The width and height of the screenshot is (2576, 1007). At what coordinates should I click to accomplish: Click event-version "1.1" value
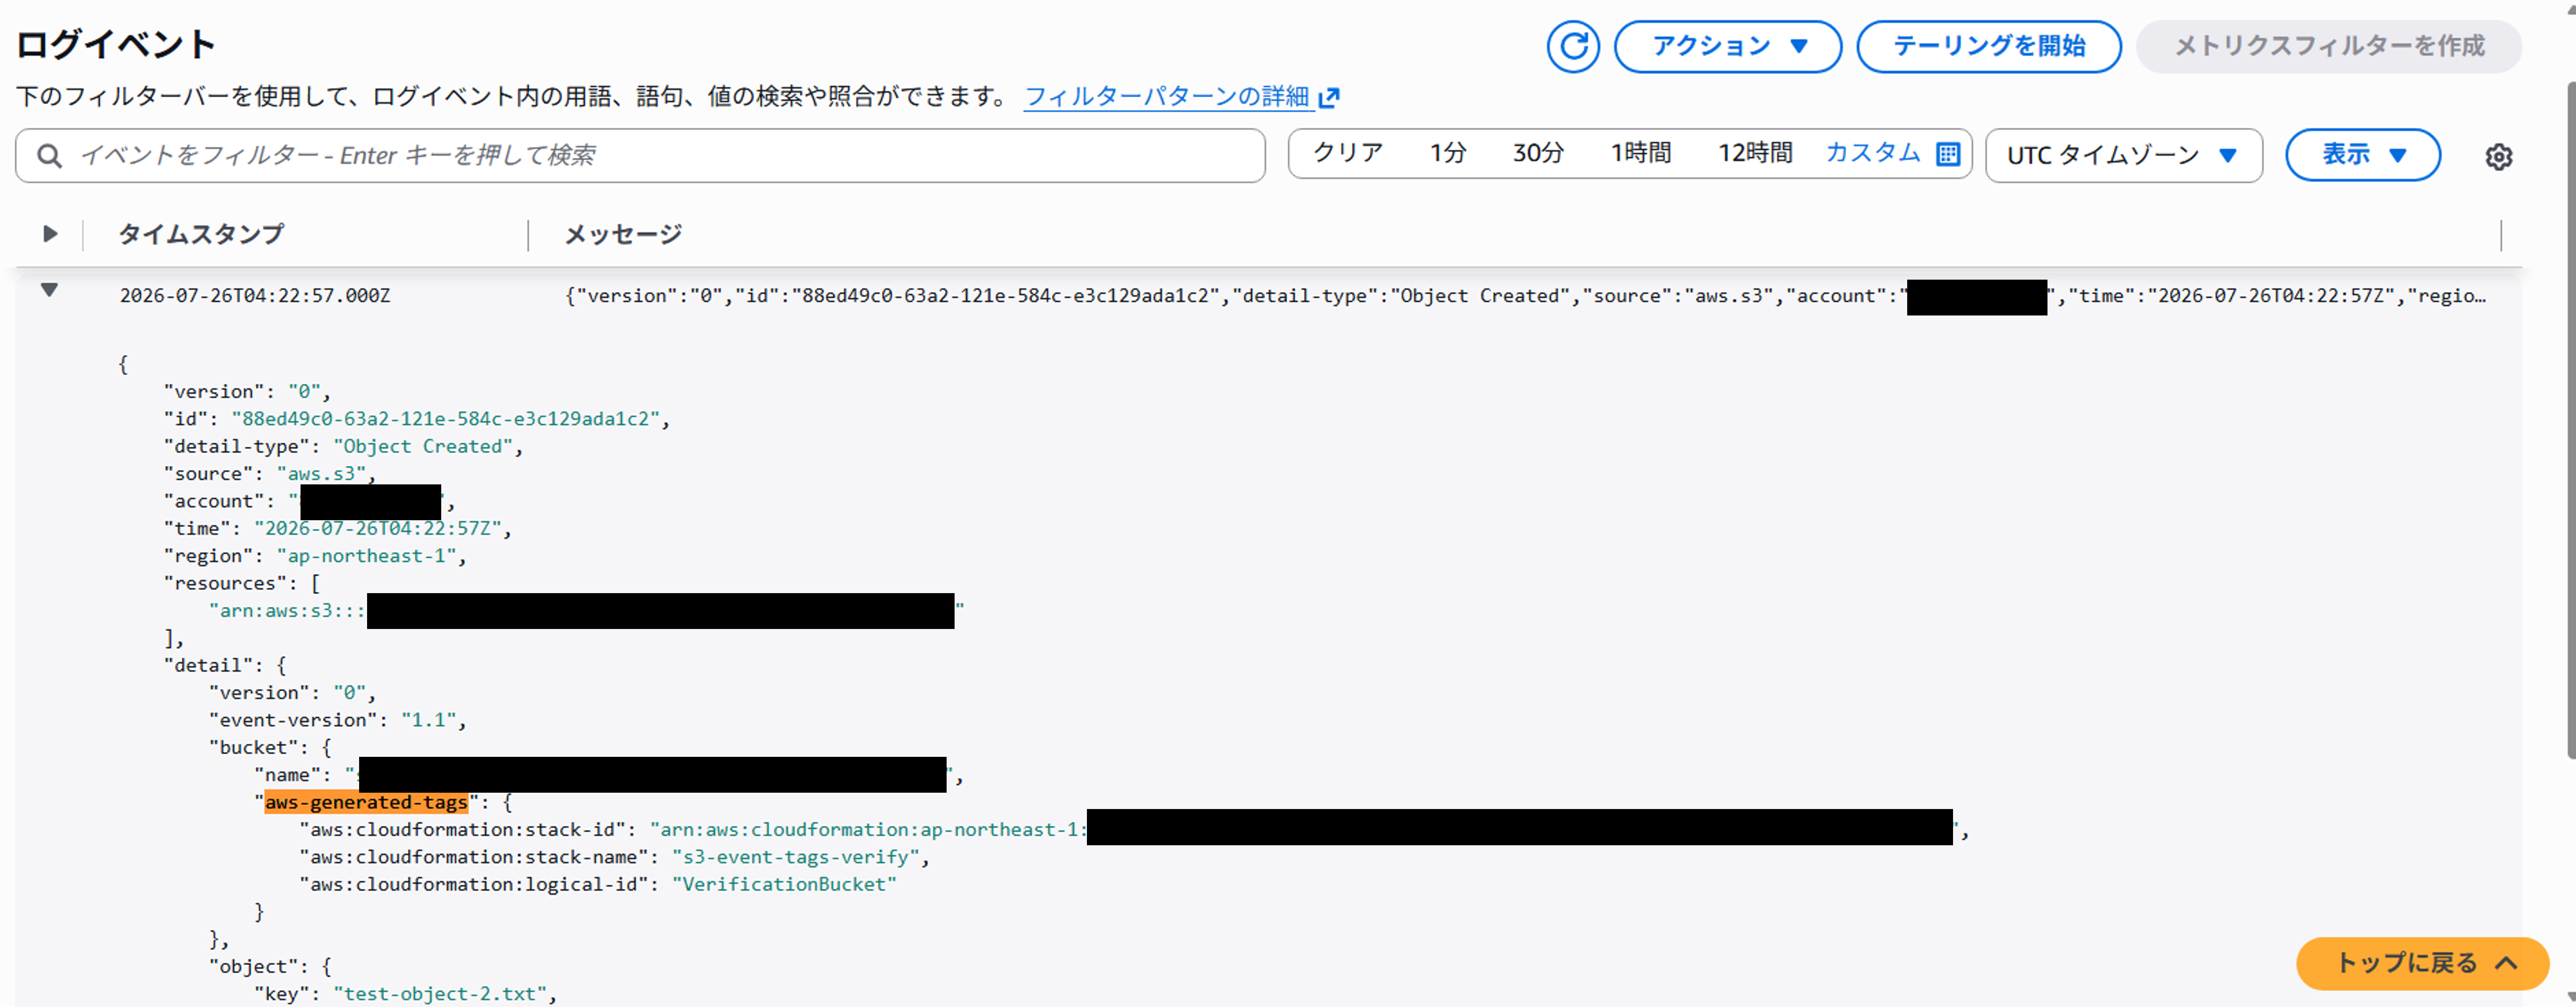pos(429,720)
